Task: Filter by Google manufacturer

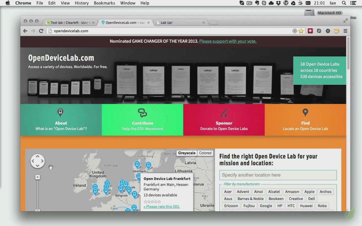Action: click(x=266, y=206)
